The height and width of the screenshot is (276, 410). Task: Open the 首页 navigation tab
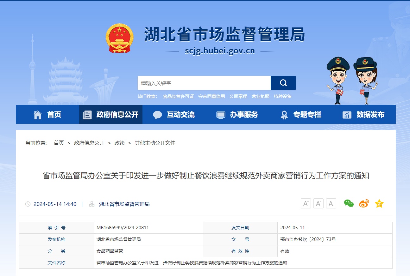(x=47, y=115)
